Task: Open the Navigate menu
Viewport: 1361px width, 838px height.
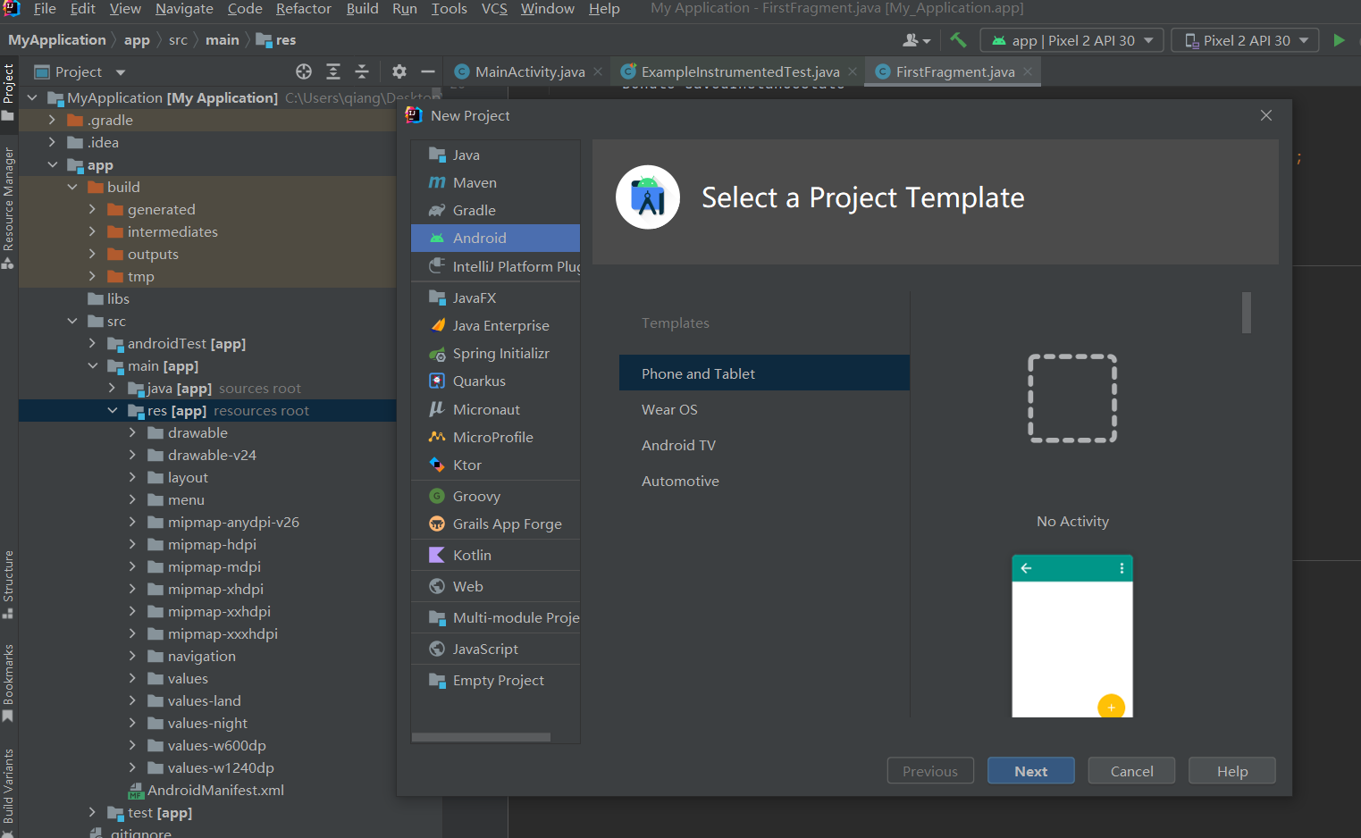Action: pos(184,9)
